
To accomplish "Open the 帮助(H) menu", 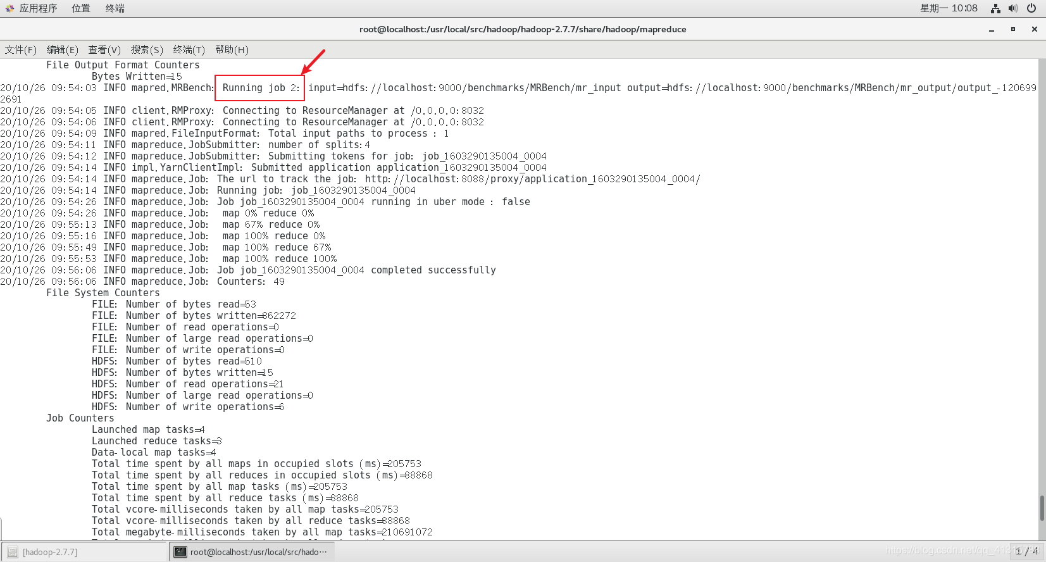I will [x=232, y=49].
